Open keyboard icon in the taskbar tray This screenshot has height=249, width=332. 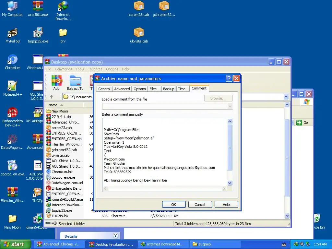pyautogui.click(x=284, y=244)
